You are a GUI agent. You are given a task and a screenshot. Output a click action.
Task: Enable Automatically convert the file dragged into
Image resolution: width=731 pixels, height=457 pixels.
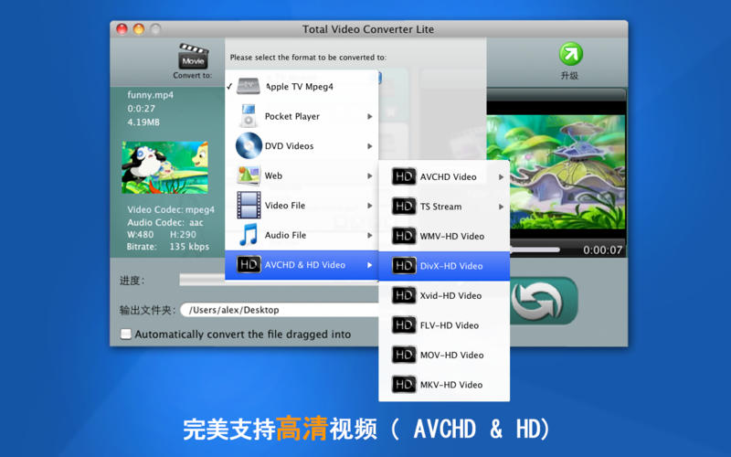125,334
